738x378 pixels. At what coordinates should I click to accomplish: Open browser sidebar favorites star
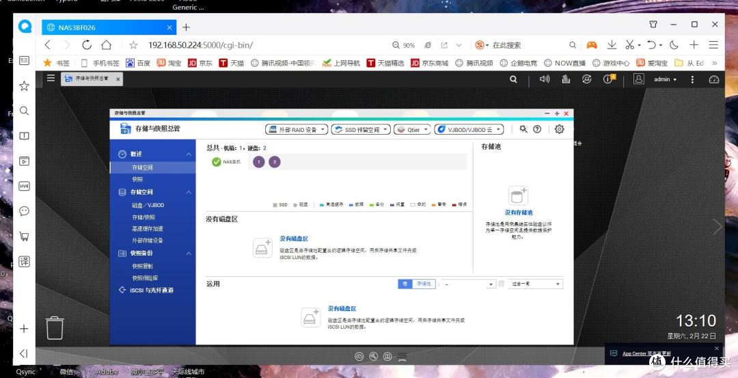(x=24, y=85)
